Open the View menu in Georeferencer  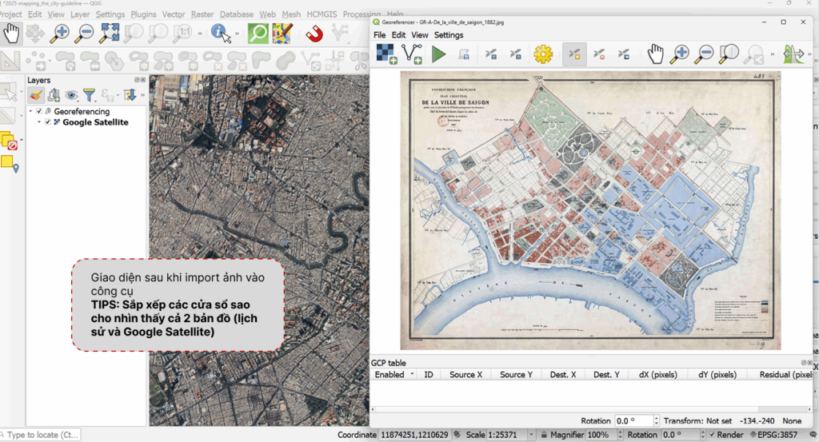click(x=419, y=35)
